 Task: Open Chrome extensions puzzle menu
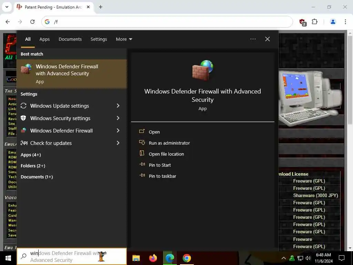pos(314,22)
